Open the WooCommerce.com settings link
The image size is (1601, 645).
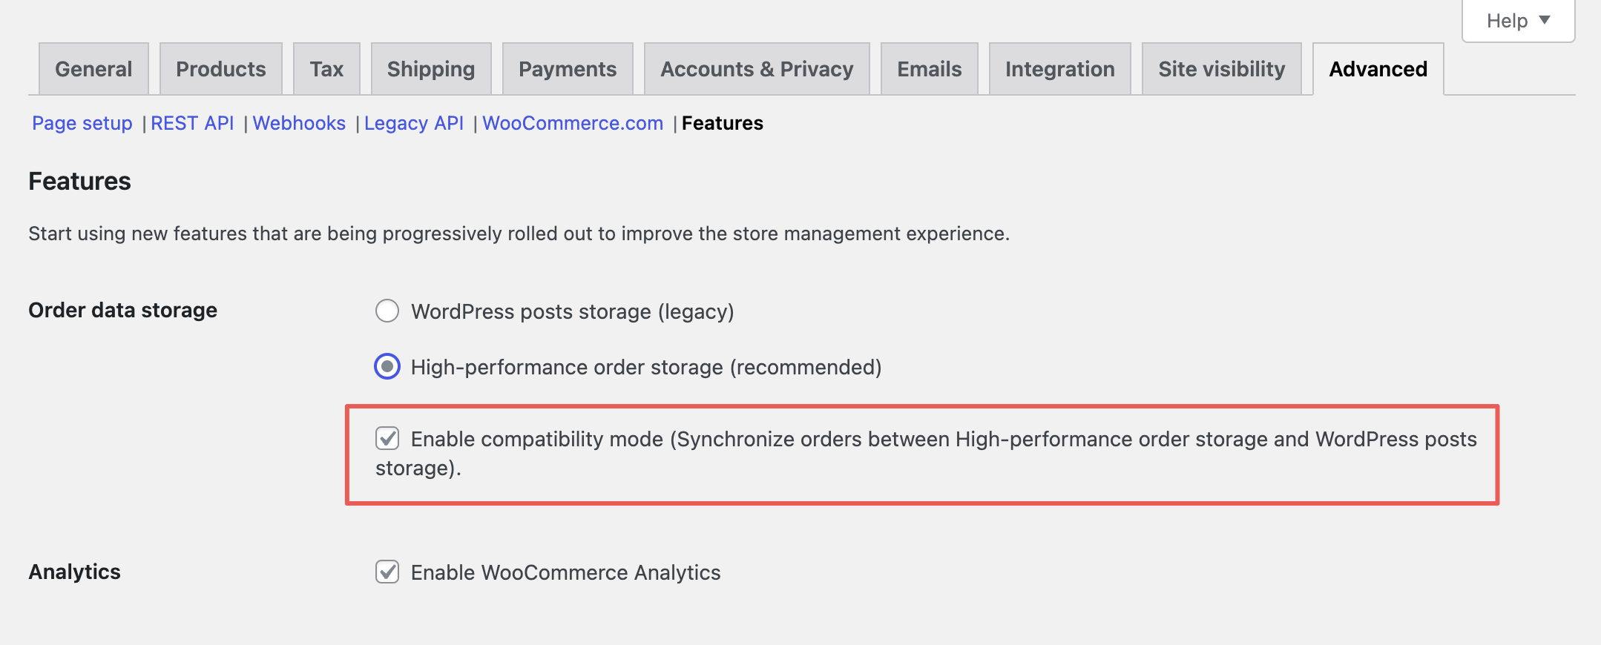[x=572, y=123]
